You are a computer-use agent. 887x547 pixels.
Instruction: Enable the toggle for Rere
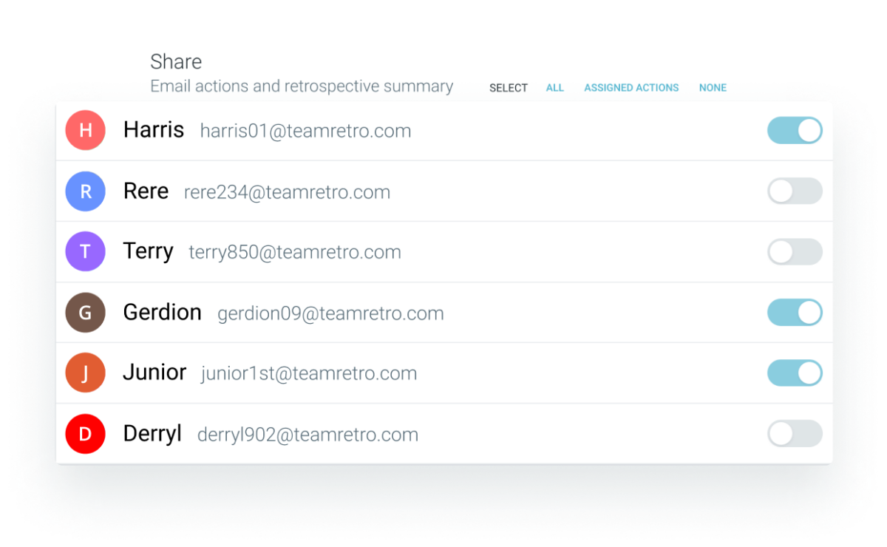coord(795,191)
